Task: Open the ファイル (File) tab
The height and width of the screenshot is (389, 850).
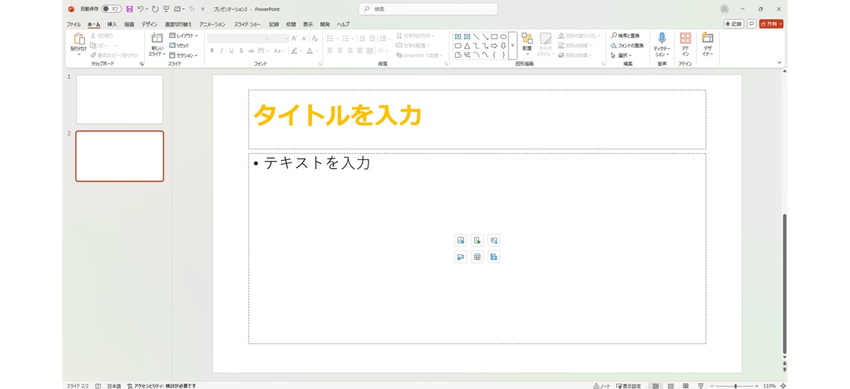Action: coord(74,25)
